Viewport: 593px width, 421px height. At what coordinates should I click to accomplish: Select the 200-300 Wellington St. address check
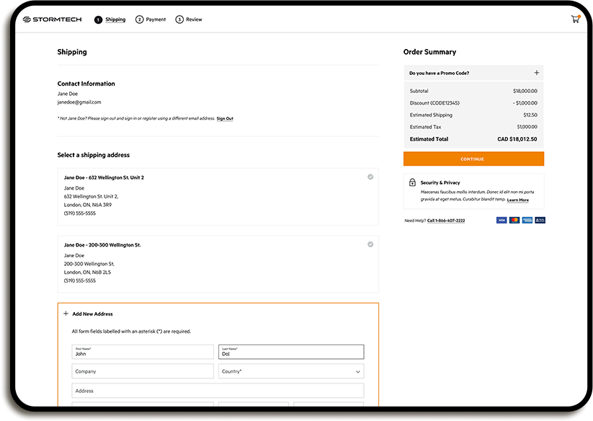[370, 244]
